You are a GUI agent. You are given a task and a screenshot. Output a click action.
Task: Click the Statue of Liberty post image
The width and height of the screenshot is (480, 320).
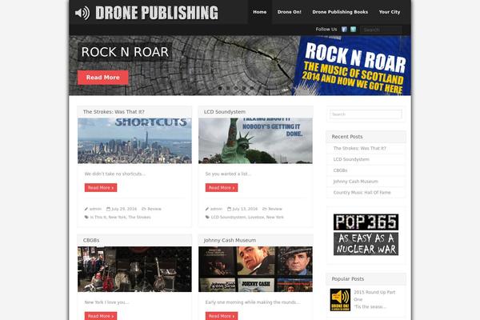[x=256, y=141]
